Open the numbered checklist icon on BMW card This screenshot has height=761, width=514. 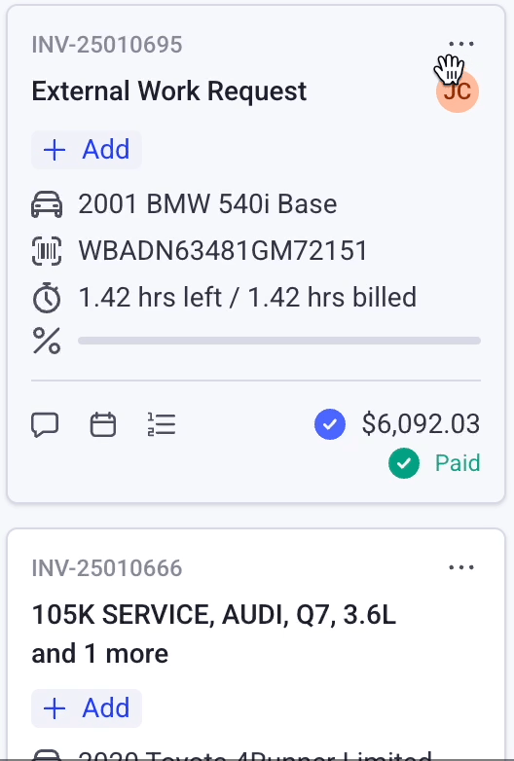[162, 424]
